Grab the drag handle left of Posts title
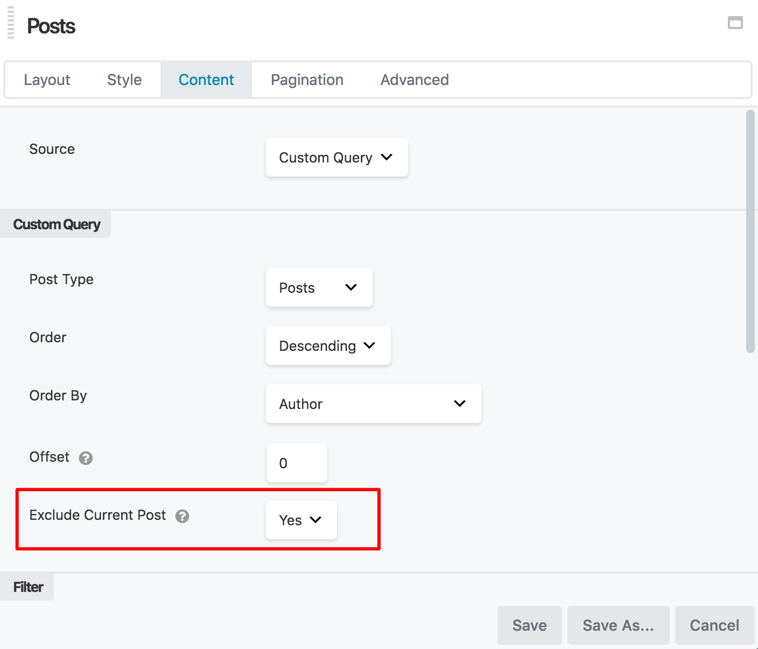The width and height of the screenshot is (758, 649). [x=11, y=24]
